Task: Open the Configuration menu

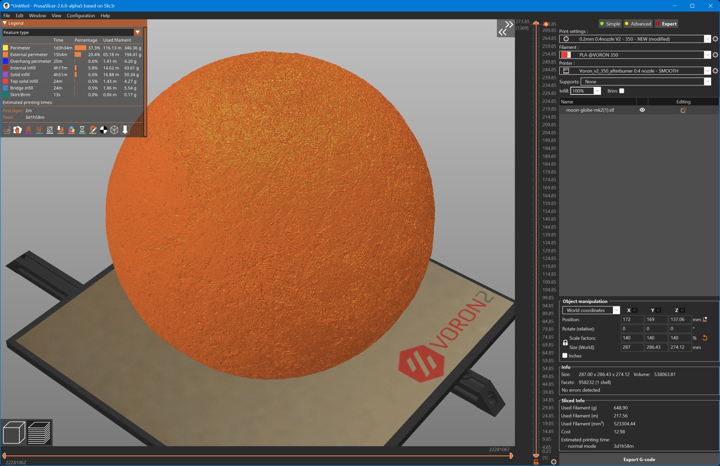Action: click(81, 15)
